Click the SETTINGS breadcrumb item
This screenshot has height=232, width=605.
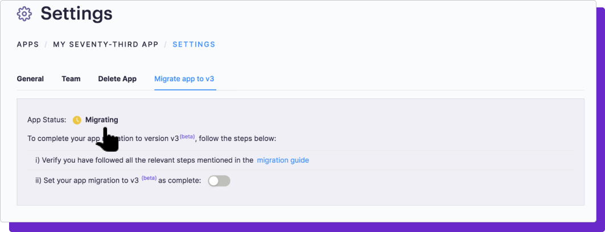click(x=194, y=44)
